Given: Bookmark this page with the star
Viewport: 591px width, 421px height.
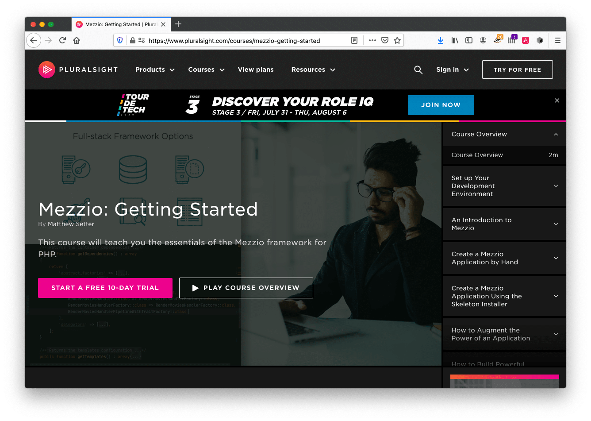Looking at the screenshot, I should tap(397, 40).
